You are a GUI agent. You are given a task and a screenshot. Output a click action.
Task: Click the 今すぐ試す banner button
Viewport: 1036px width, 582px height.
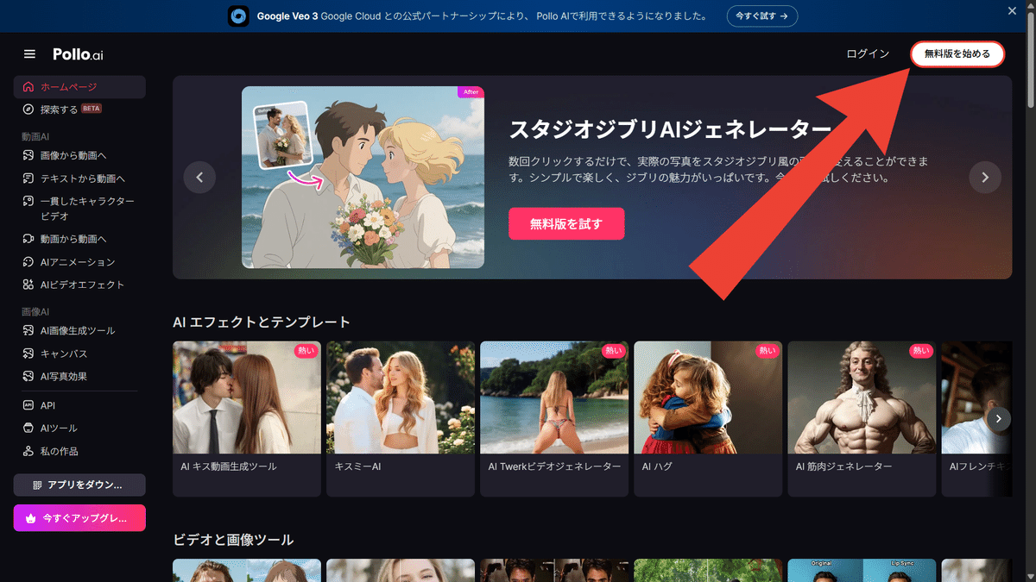(761, 16)
